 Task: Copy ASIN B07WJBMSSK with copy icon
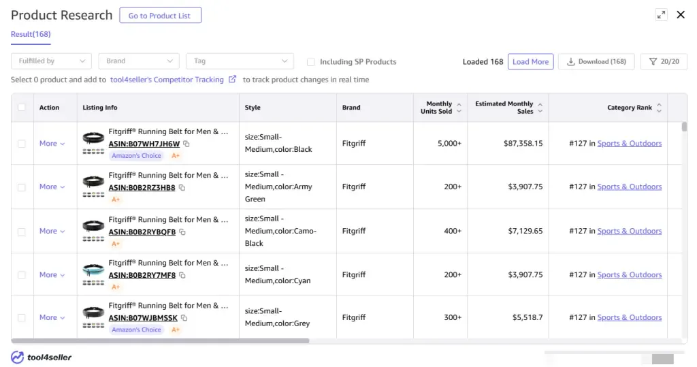(184, 318)
